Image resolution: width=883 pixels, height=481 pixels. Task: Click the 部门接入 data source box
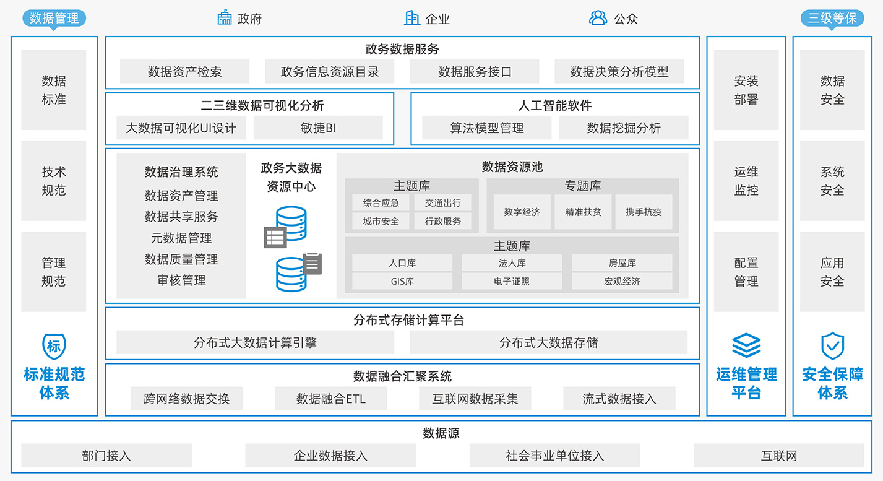(x=106, y=455)
